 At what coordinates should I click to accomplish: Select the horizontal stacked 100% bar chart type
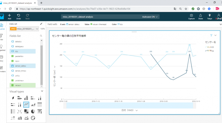click(13, 104)
